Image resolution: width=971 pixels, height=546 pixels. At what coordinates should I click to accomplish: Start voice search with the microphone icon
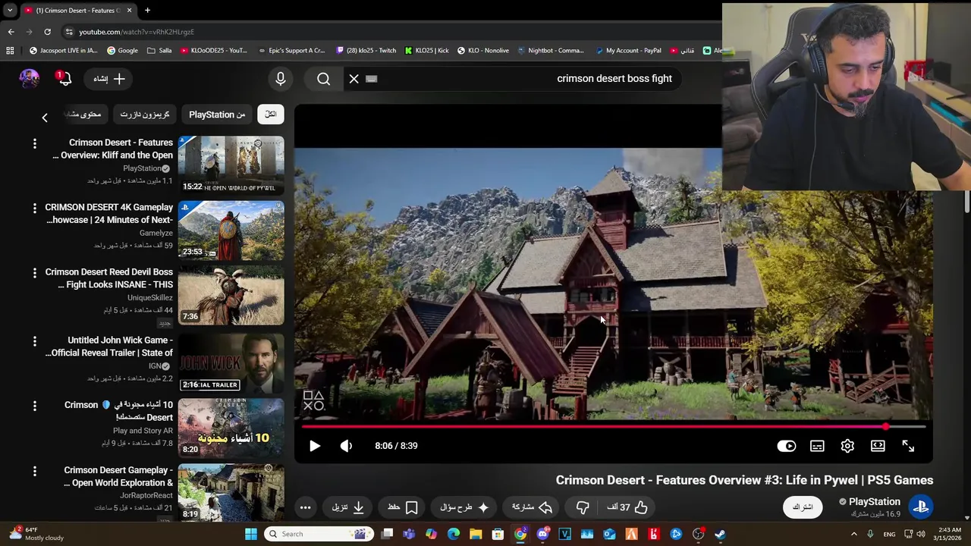tap(281, 79)
